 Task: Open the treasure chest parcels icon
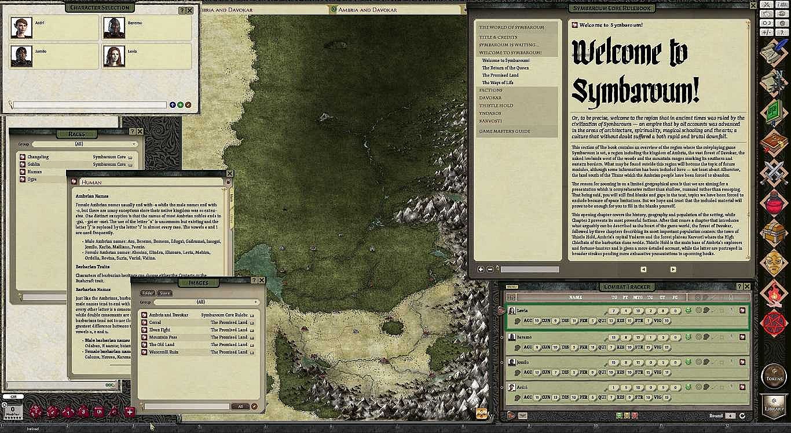[775, 232]
